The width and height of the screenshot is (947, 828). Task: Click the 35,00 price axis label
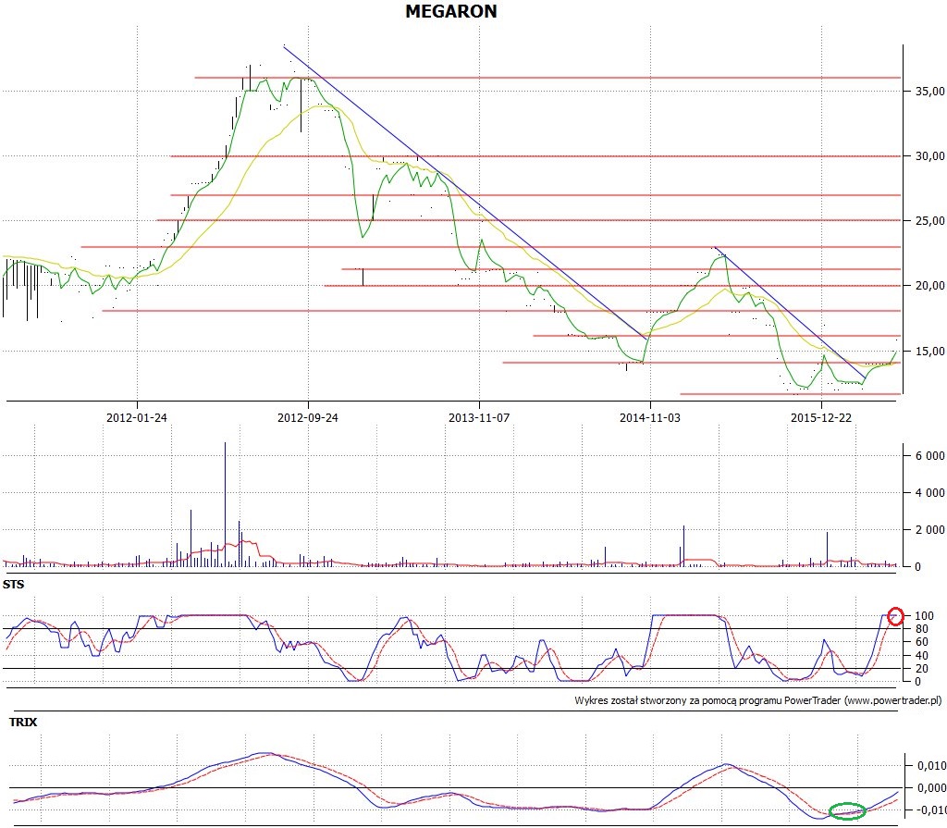coord(930,92)
